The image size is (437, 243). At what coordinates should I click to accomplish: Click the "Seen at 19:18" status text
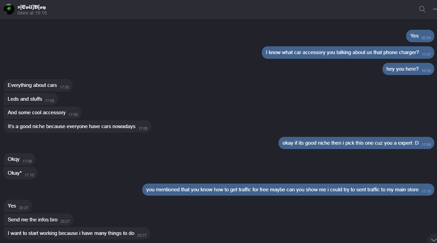pyautogui.click(x=32, y=13)
